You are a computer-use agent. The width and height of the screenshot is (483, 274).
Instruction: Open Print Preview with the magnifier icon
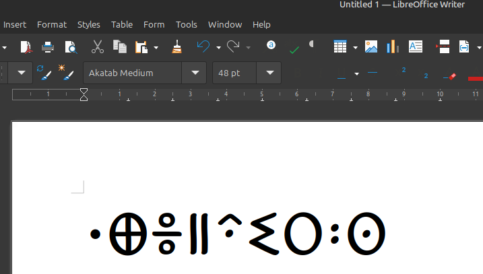click(x=71, y=47)
